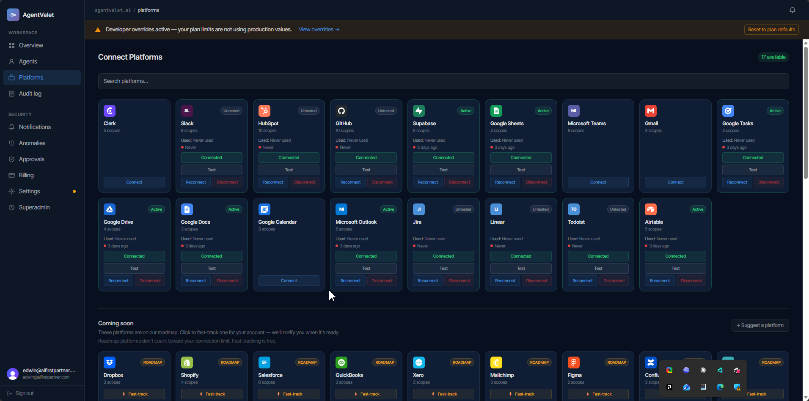This screenshot has width=809, height=401.
Task: Click the QuickBooks logo icon
Action: click(x=341, y=363)
